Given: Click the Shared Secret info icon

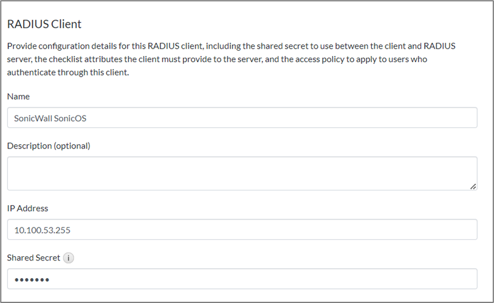Looking at the screenshot, I should [x=69, y=258].
